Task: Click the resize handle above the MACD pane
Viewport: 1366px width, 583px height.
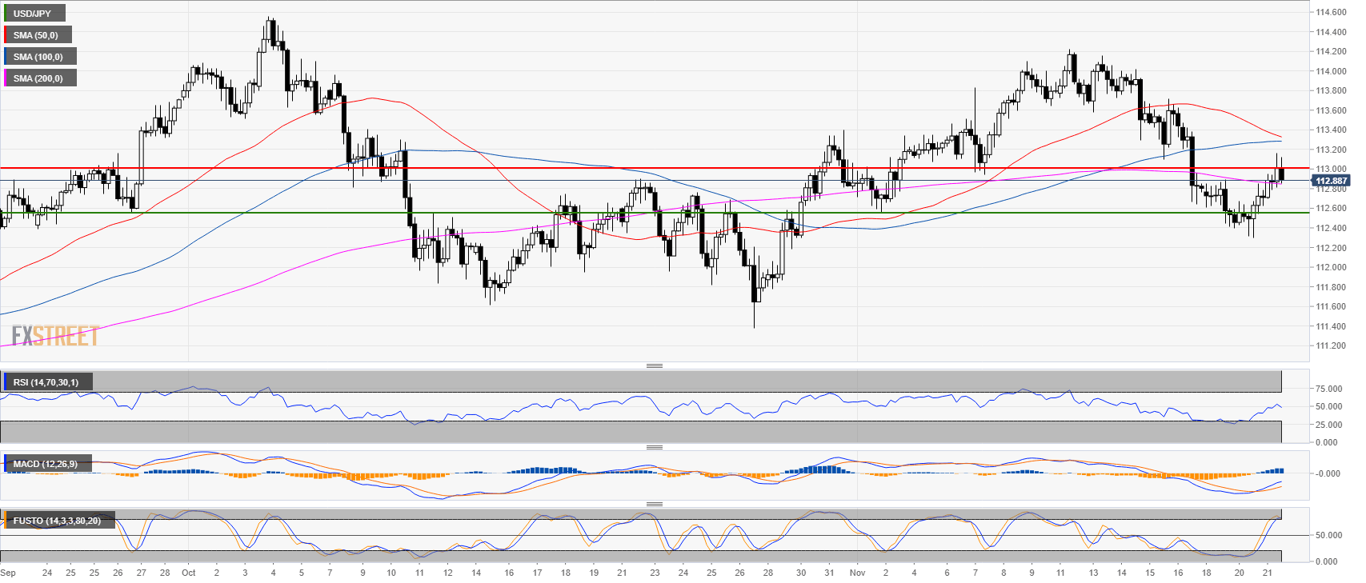Action: 654,447
